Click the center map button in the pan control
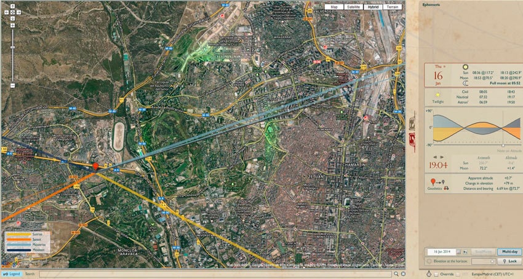Viewport: 523px width, 279px height. coord(12,12)
